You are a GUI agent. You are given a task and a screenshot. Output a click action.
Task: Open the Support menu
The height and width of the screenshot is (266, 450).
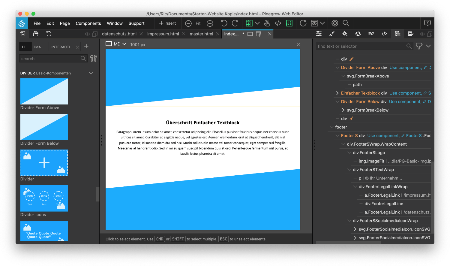(x=136, y=23)
